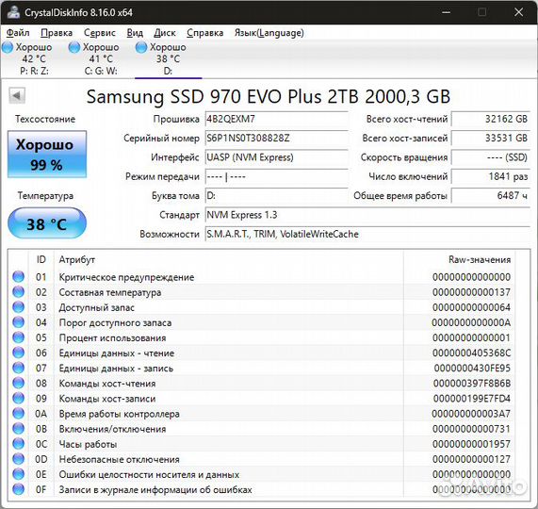Screen dimensions: 538x509
Task: Click the Буква тома field D:
Action: click(277, 196)
